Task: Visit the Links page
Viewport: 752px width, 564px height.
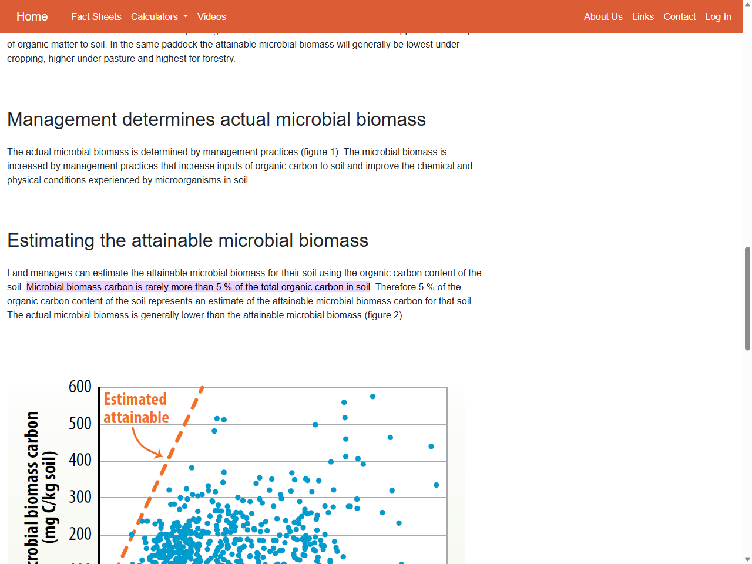Action: coord(643,16)
